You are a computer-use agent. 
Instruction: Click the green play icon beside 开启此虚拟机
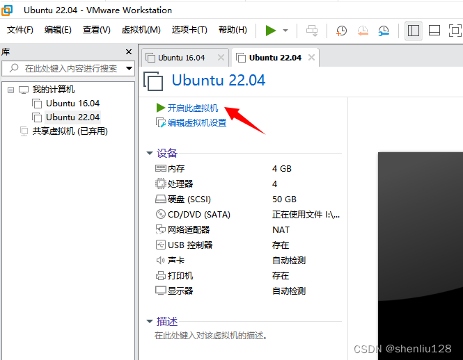161,108
